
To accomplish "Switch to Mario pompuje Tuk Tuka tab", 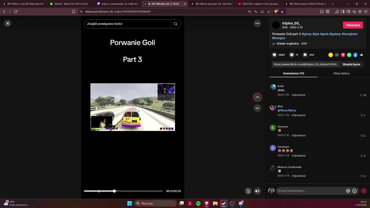I will pos(212,4).
